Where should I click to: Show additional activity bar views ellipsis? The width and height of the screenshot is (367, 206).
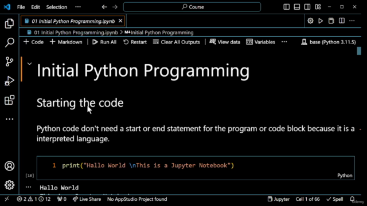[9, 119]
